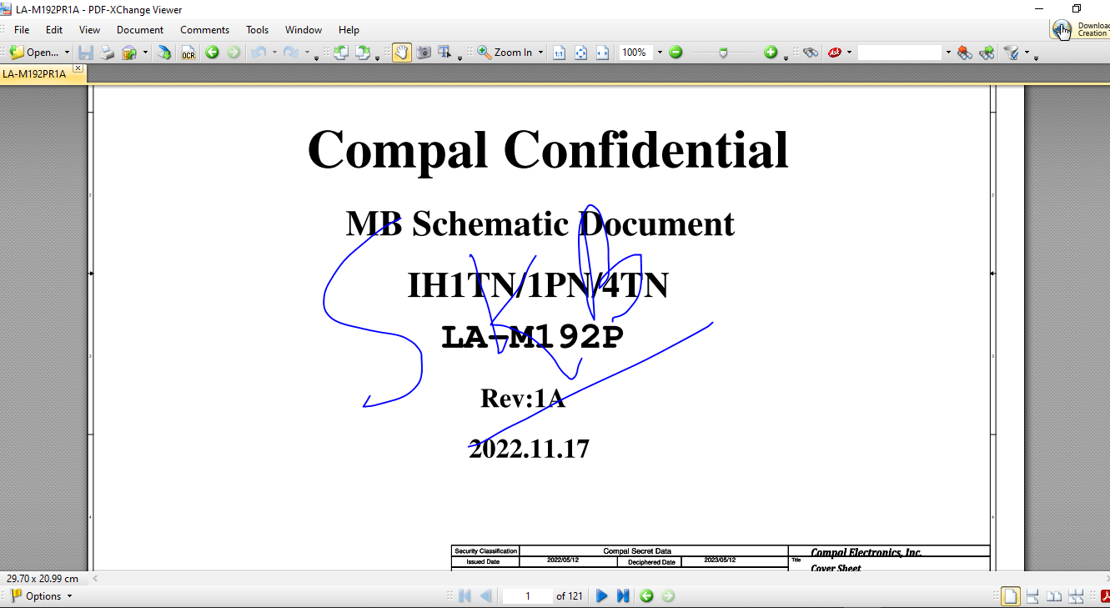The image size is (1110, 608).
Task: Select the Hand tool
Action: pos(401,53)
